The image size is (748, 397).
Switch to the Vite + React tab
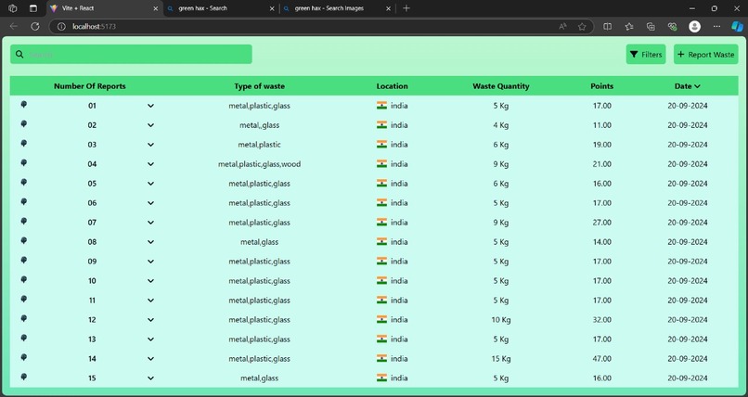click(x=105, y=8)
